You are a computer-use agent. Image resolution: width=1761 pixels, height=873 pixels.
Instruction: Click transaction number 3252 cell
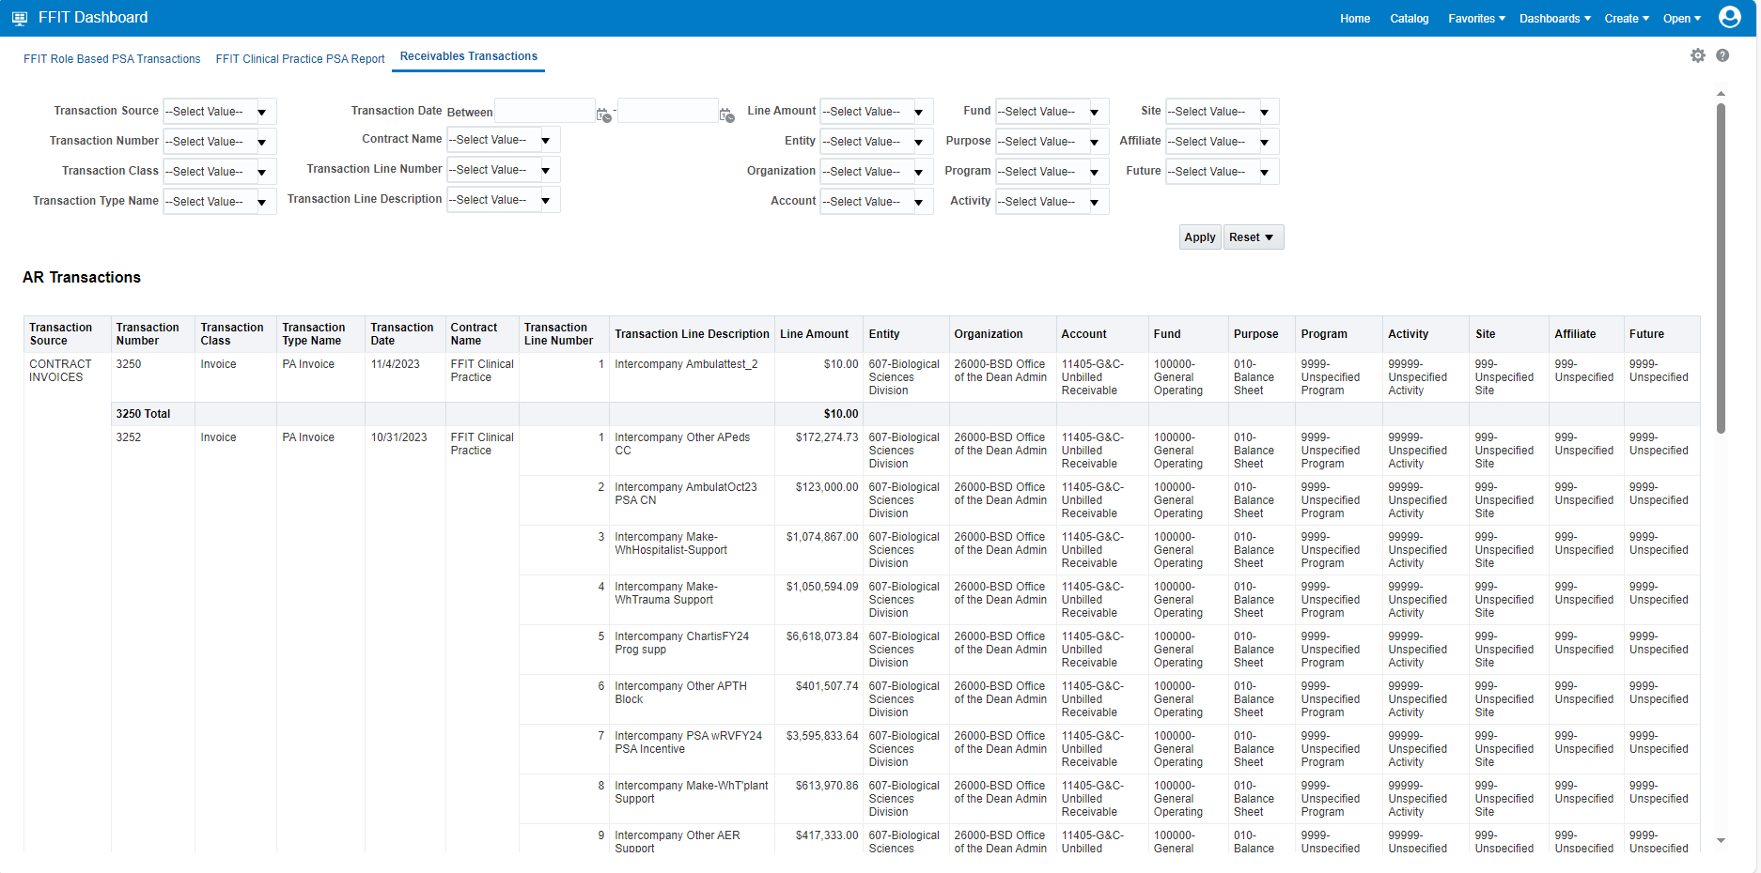pos(129,437)
